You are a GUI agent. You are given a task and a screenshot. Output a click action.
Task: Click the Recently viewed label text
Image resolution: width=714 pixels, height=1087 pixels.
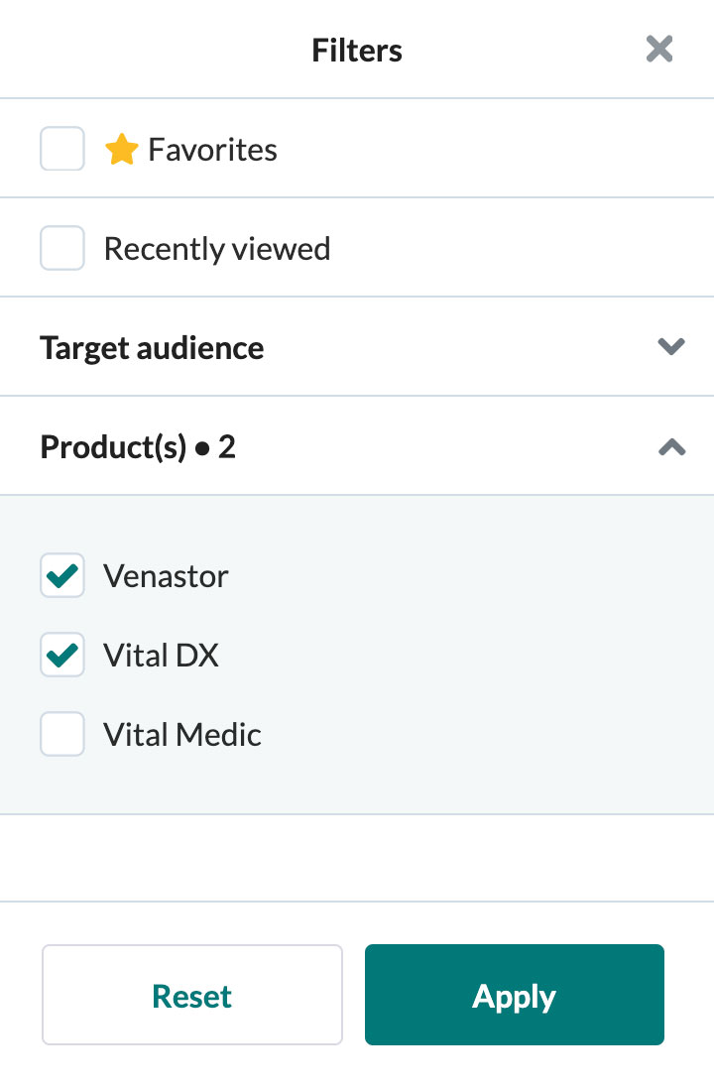pos(217,248)
